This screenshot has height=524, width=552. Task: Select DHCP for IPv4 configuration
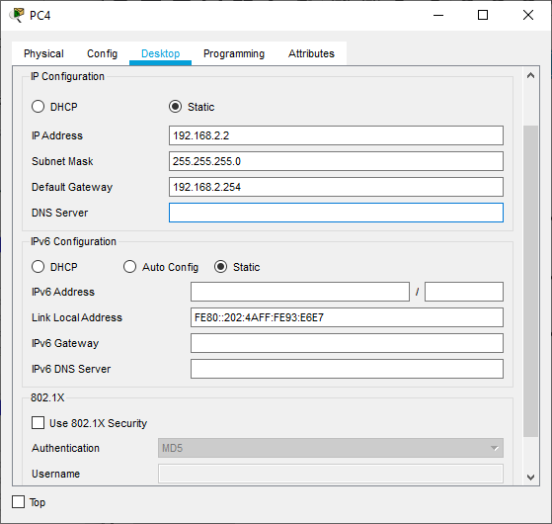pos(39,107)
